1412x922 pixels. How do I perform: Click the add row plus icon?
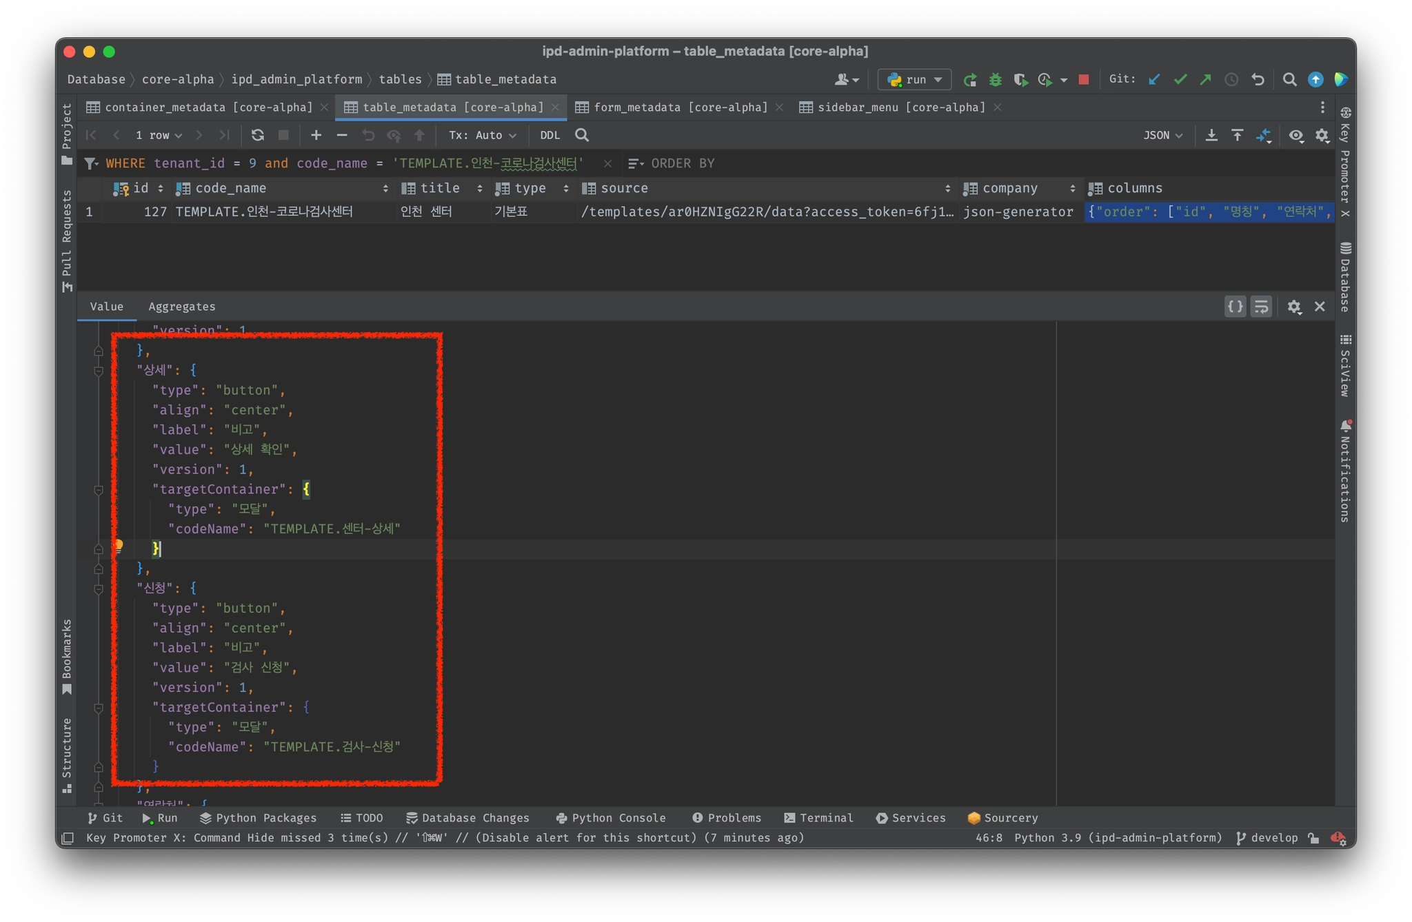click(316, 135)
